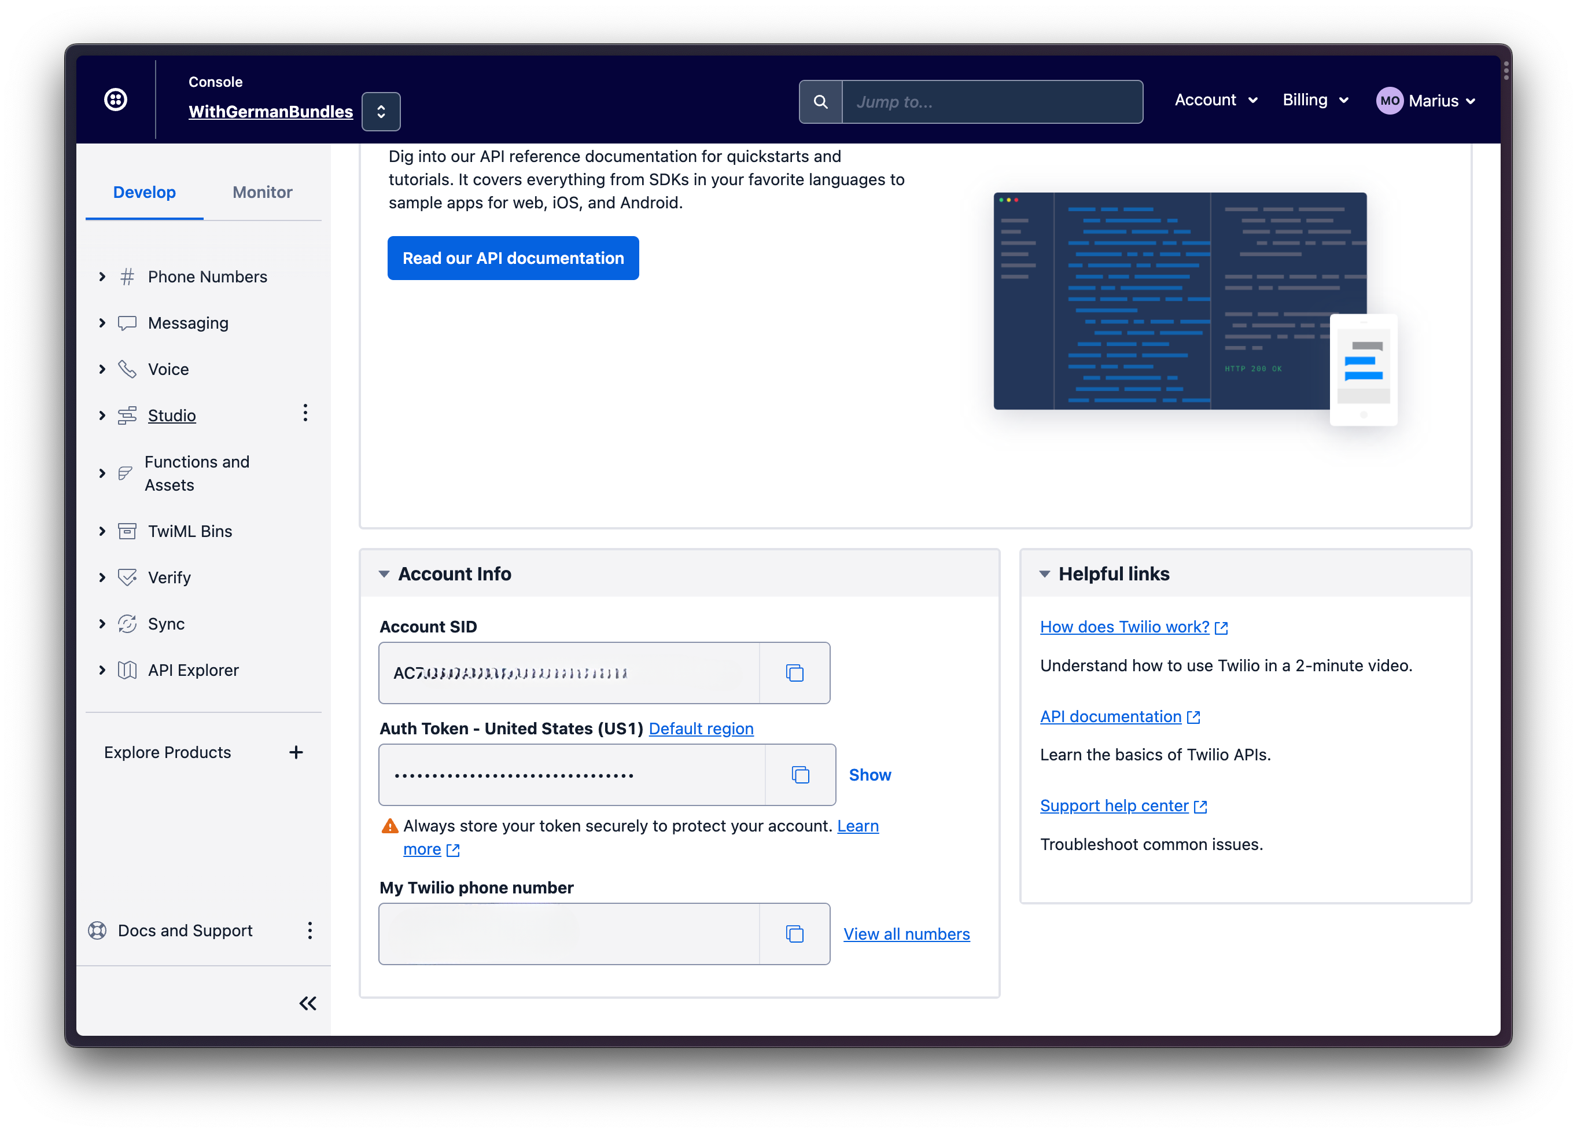
Task: Click the Messaging chat bubble icon
Action: point(127,323)
